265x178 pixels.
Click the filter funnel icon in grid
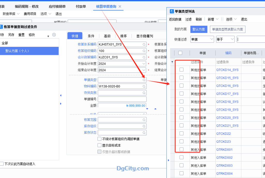click(173, 62)
